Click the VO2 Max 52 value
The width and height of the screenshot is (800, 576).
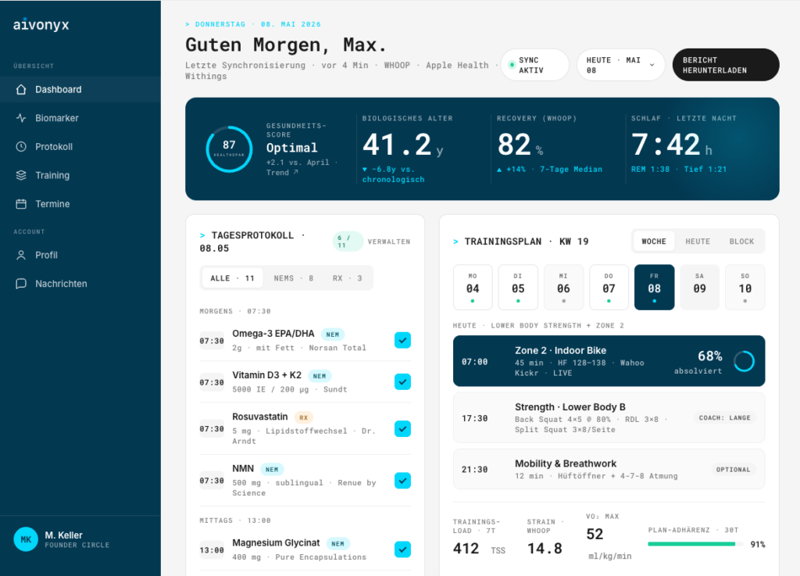[x=595, y=534]
